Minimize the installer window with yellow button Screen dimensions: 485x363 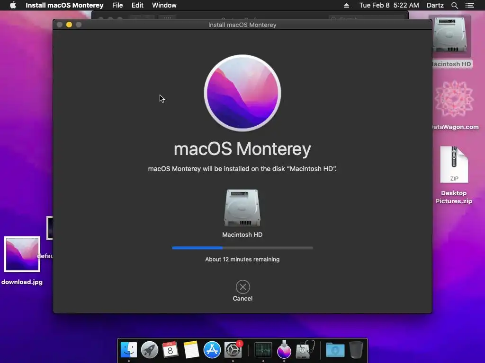69,25
